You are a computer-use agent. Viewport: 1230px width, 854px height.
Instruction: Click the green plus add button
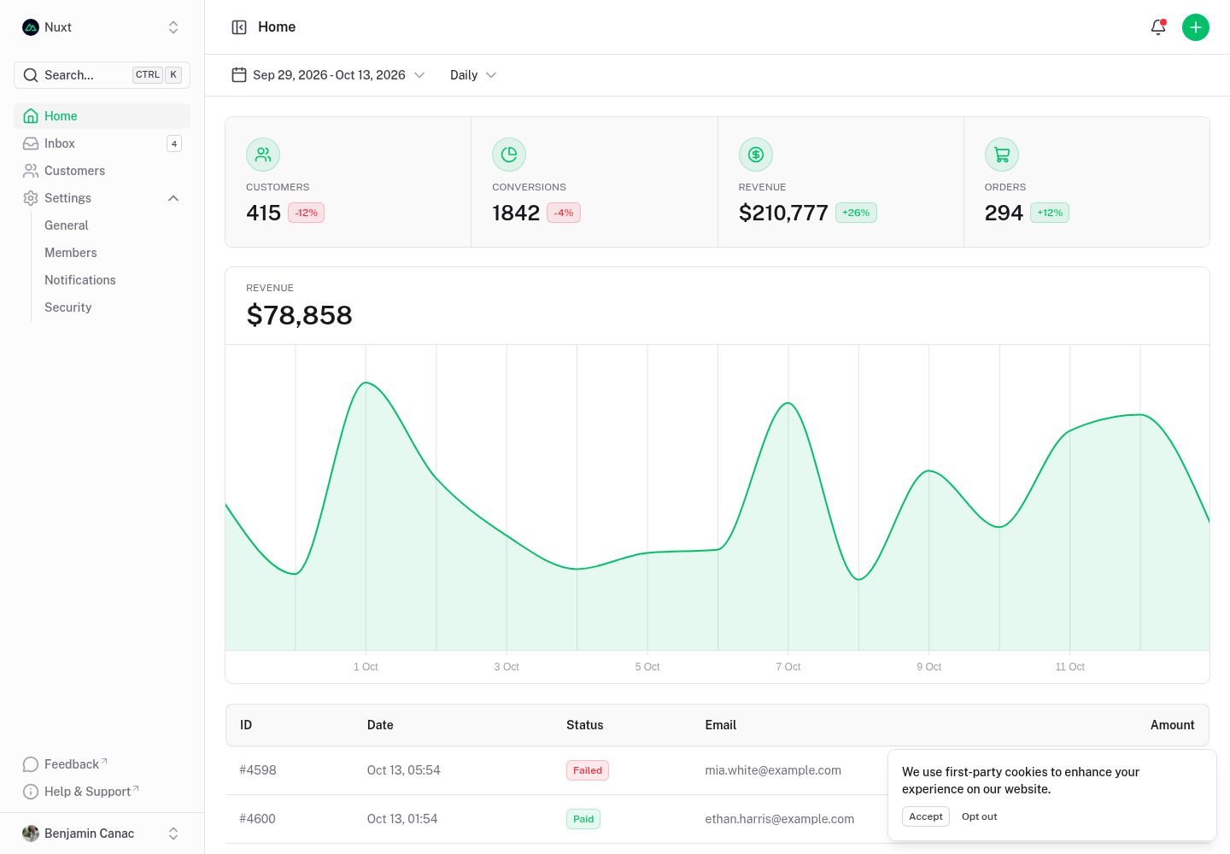click(x=1196, y=27)
